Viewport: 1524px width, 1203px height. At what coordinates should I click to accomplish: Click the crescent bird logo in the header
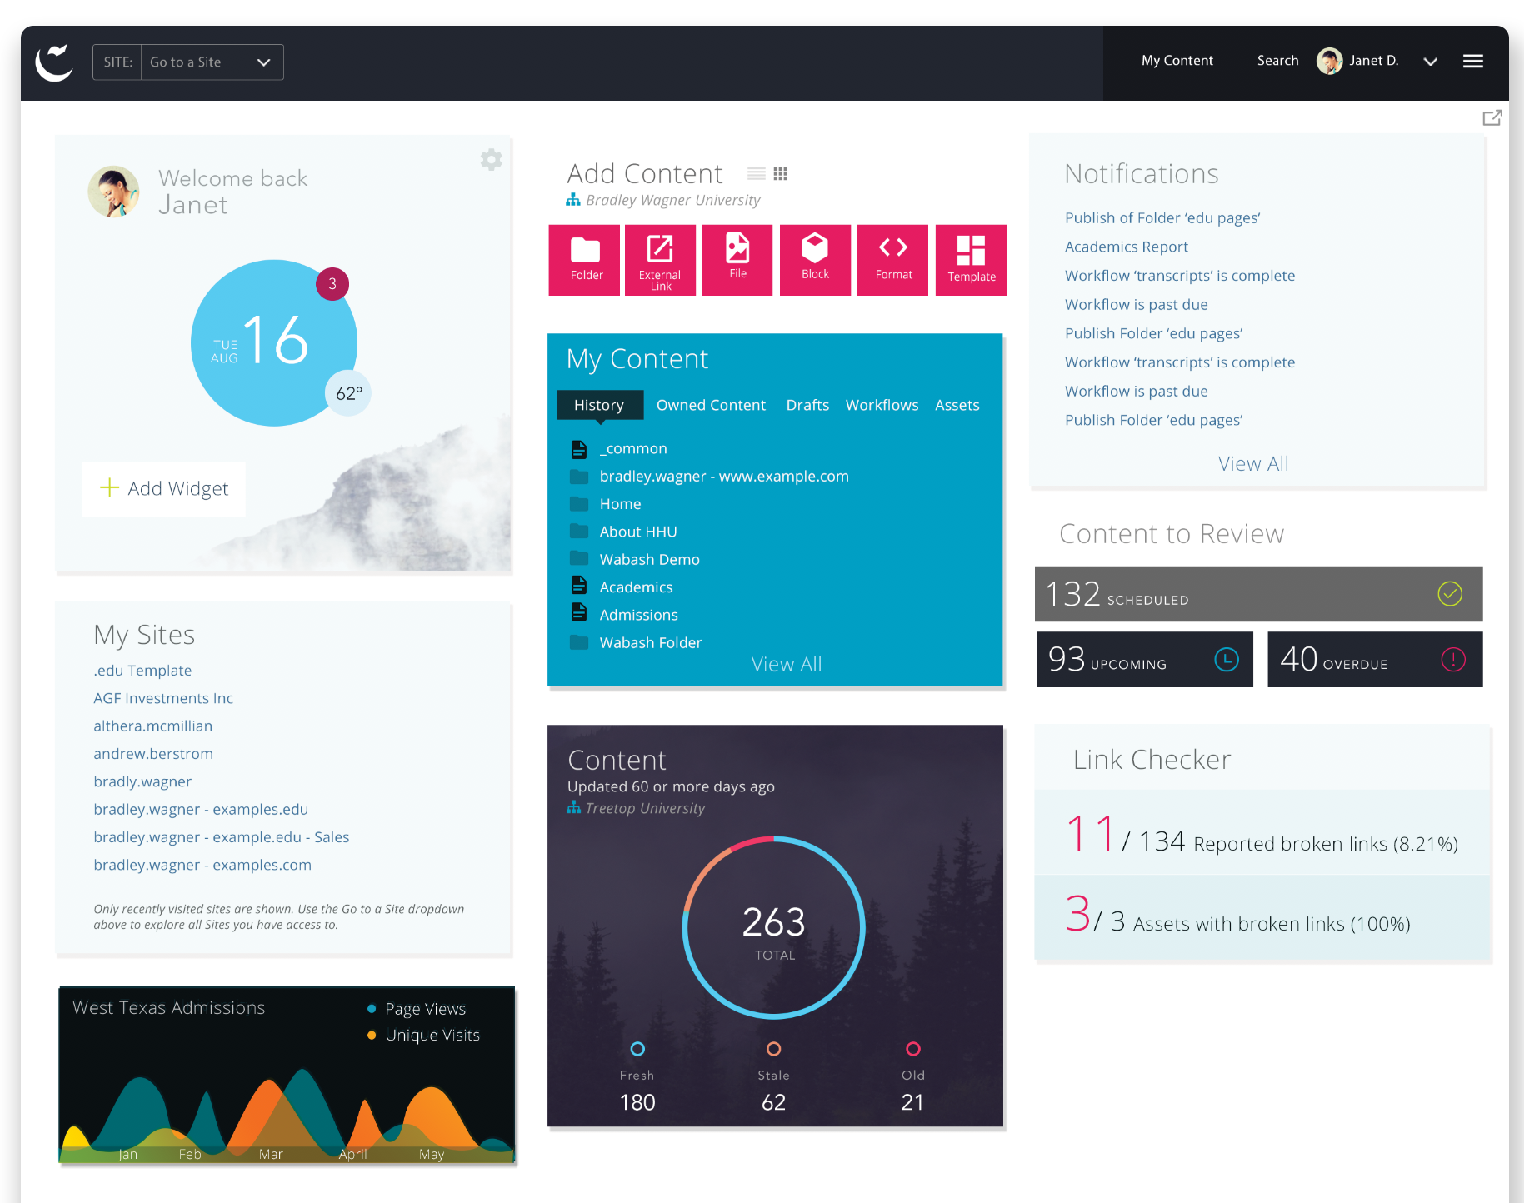[x=55, y=62]
